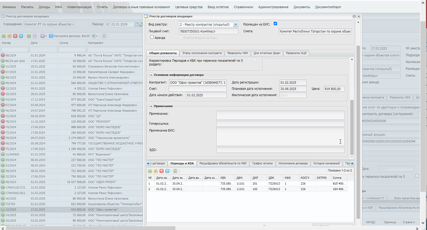Select the sum 815 400 cell in row 1
Viewport: 427px width, 230px height.
[x=339, y=183]
